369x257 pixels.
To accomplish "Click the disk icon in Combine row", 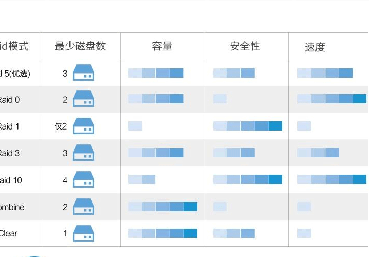I will point(83,207).
